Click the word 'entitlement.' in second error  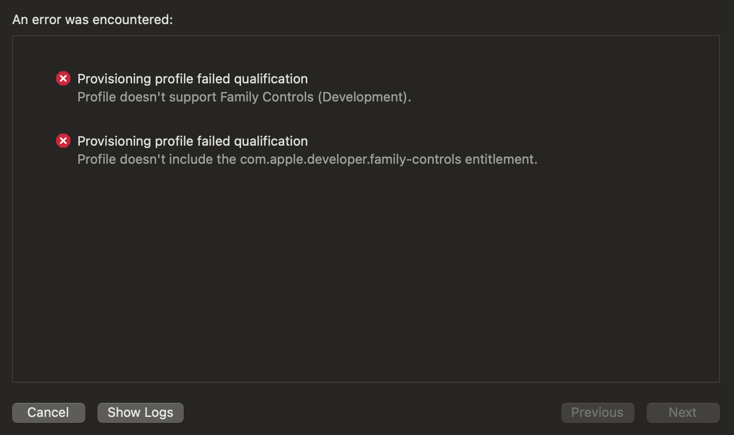click(x=501, y=159)
